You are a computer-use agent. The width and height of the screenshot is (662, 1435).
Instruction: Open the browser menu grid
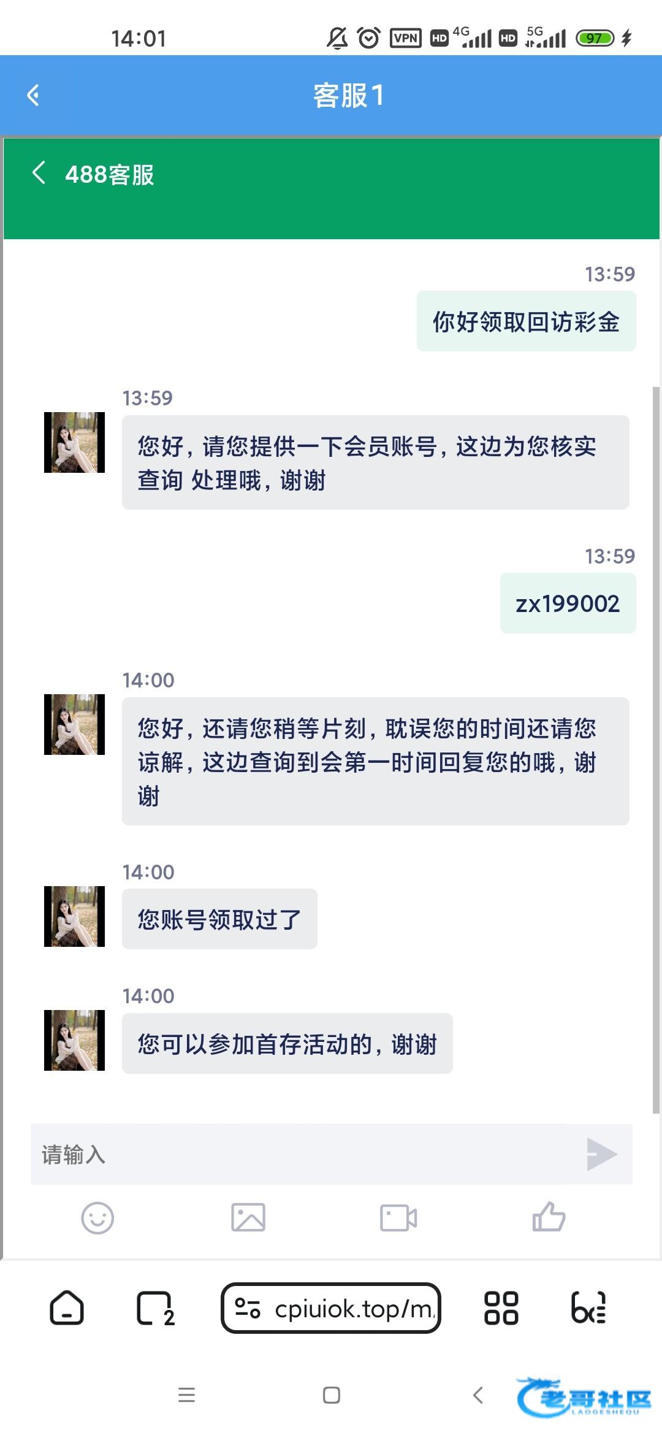(501, 1308)
